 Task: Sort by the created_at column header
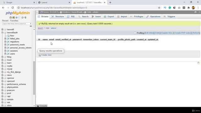click(142, 40)
